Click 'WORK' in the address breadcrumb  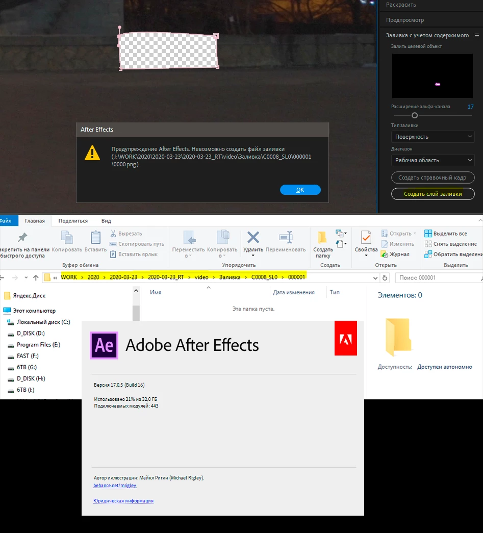click(x=69, y=277)
